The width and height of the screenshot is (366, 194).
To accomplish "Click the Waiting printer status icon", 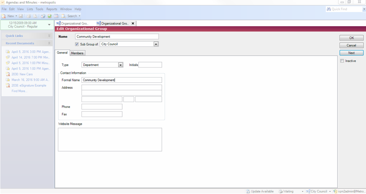I will point(281,191).
